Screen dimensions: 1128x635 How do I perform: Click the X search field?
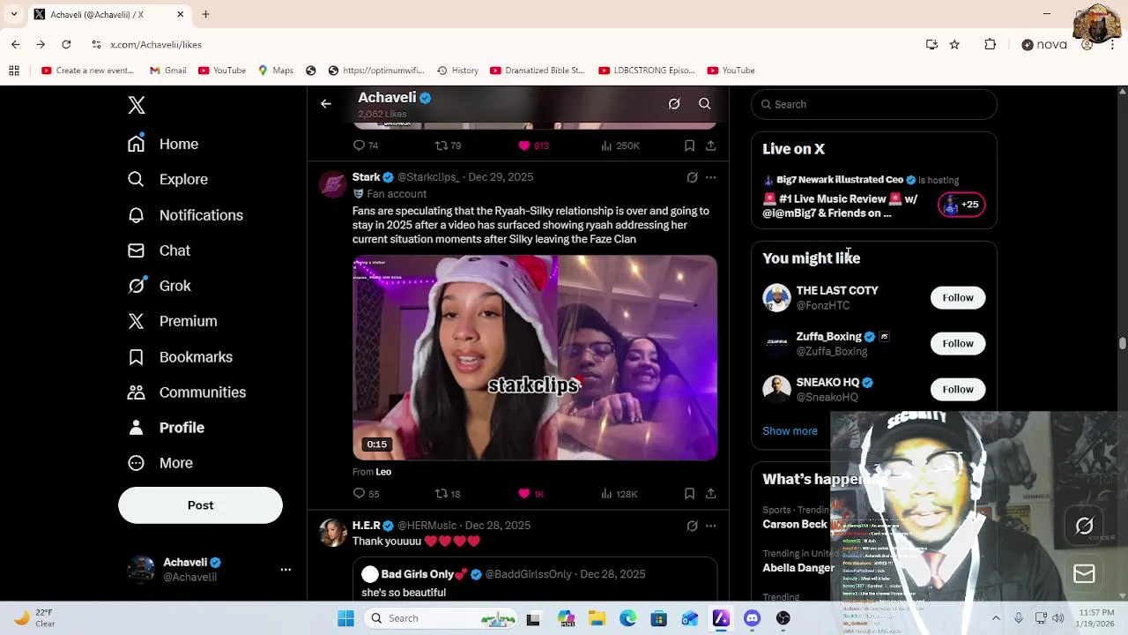(874, 104)
